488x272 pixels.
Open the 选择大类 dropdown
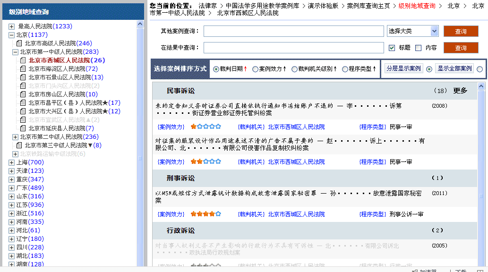413,31
